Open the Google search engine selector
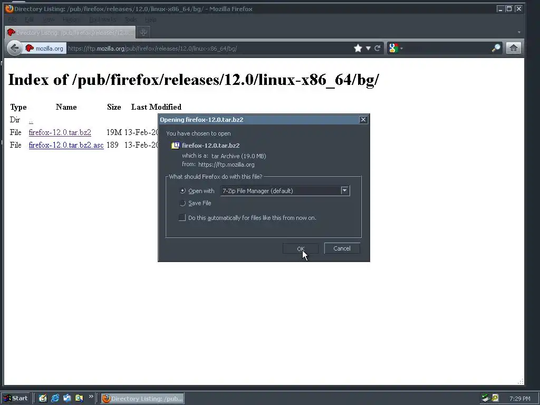540x405 pixels. pos(395,48)
